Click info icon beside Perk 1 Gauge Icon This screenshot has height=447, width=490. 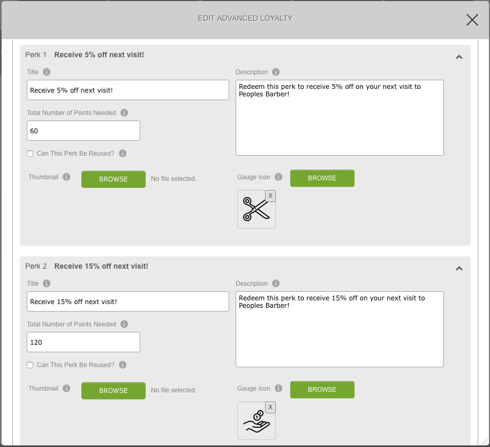pos(278,177)
